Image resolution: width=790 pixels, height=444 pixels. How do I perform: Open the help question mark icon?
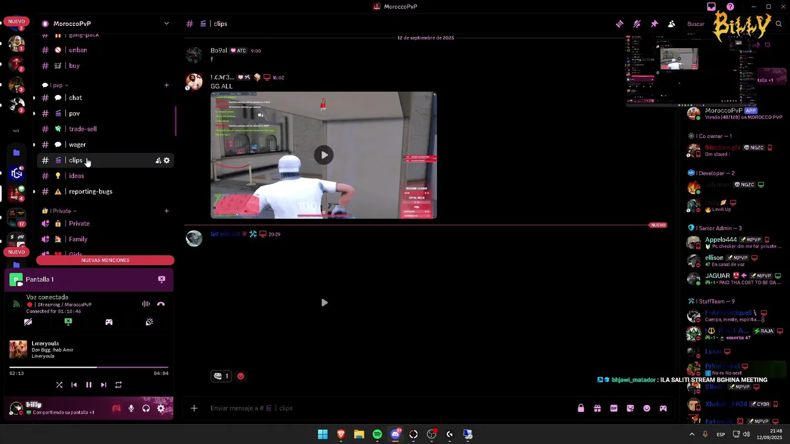[731, 7]
